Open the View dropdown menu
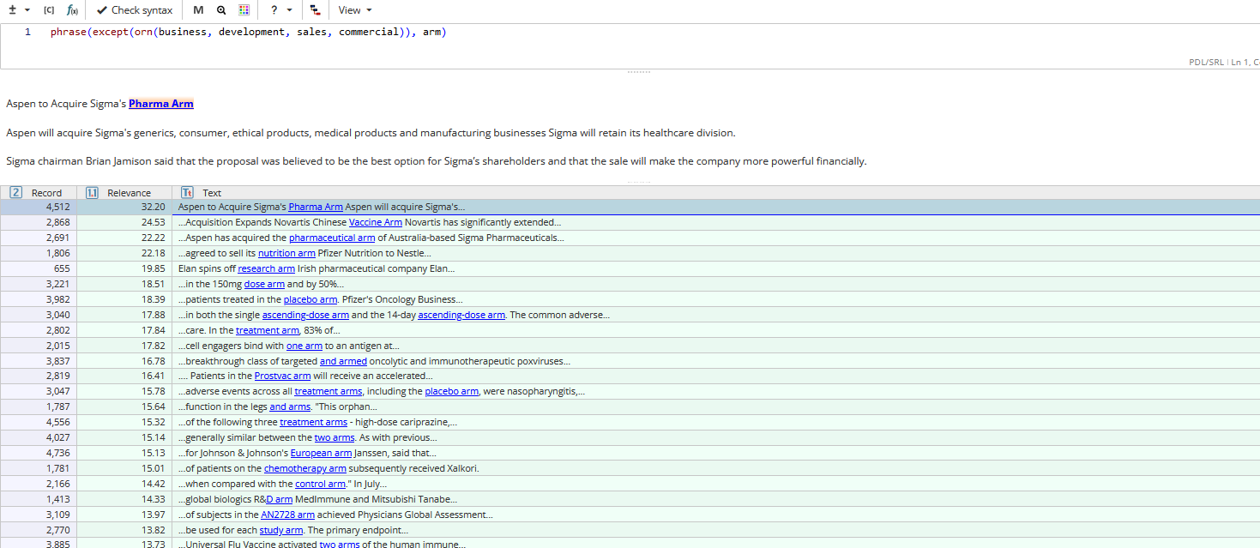 [354, 10]
